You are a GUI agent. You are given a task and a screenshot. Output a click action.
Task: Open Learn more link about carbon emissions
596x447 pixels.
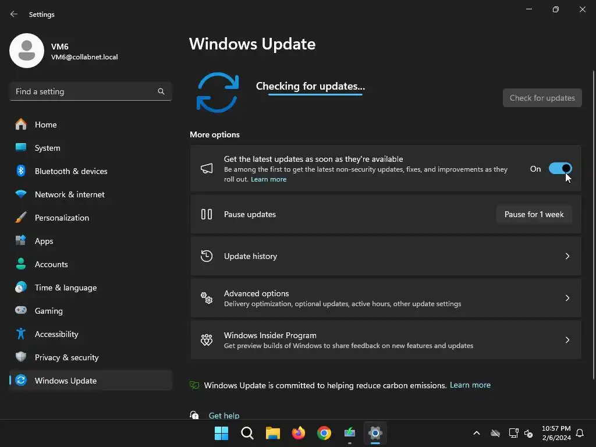[x=470, y=385]
